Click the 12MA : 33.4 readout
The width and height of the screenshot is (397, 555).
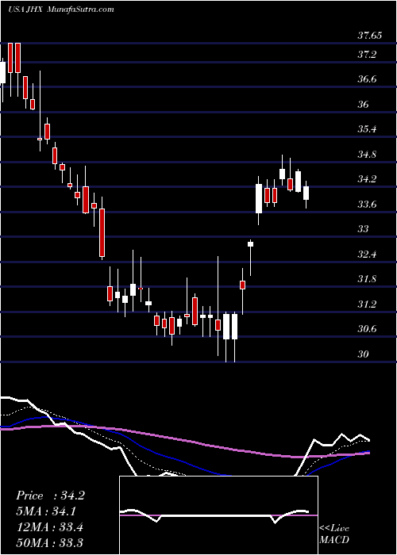tap(49, 527)
